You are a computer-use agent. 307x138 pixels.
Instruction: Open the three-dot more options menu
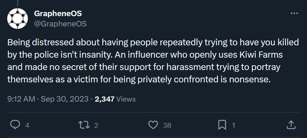(294, 13)
